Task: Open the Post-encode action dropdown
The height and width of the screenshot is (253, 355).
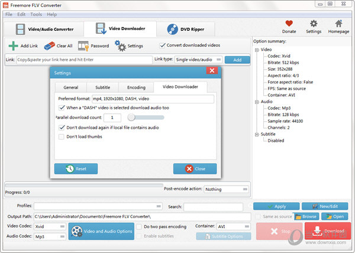Action: (x=226, y=189)
